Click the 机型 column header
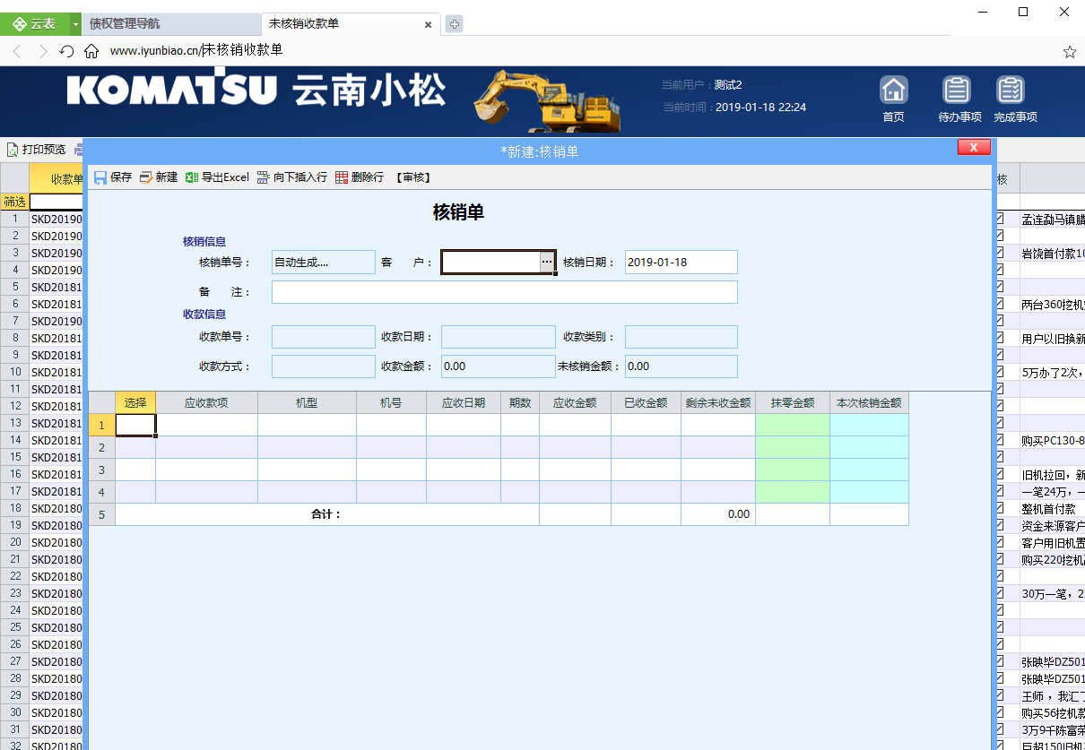This screenshot has width=1085, height=750. pos(308,402)
